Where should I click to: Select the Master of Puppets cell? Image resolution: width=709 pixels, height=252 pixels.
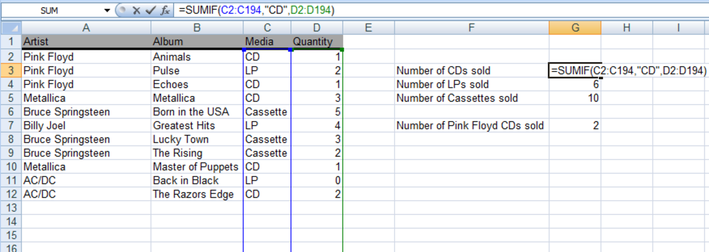pos(197,166)
